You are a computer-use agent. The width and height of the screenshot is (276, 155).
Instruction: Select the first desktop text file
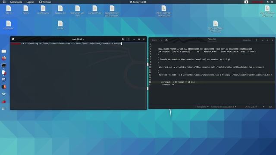(x=9, y=10)
